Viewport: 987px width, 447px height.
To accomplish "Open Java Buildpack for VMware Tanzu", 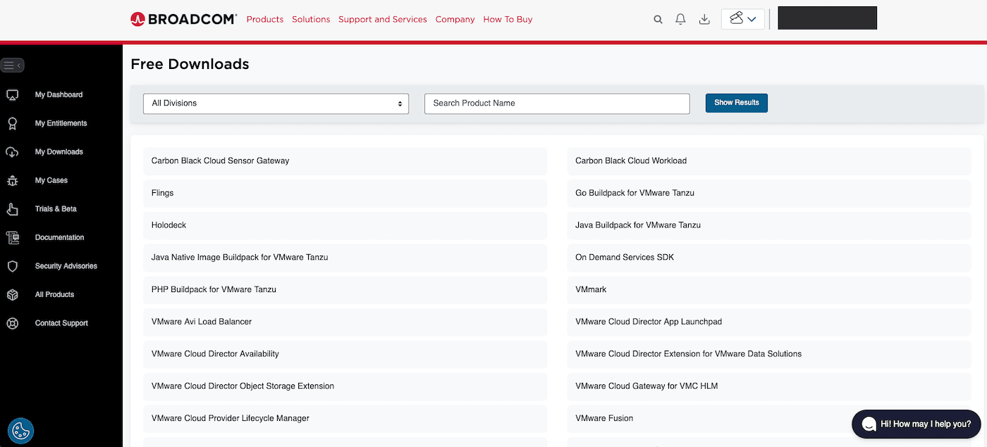I will (769, 225).
